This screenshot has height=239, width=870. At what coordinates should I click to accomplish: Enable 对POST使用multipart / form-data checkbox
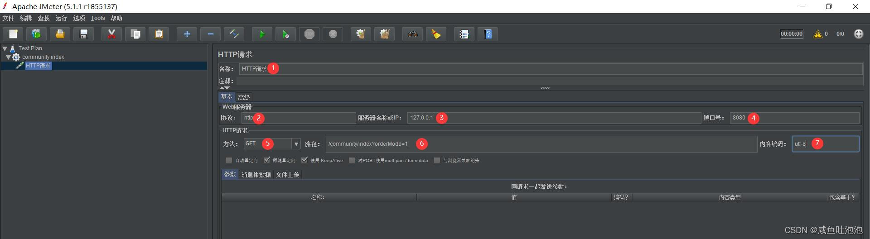[x=352, y=160]
